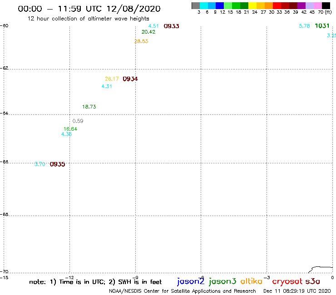Screen dimensions: 336x295
Task: Select the yellow legend swatch
Action: (x=252, y=6)
